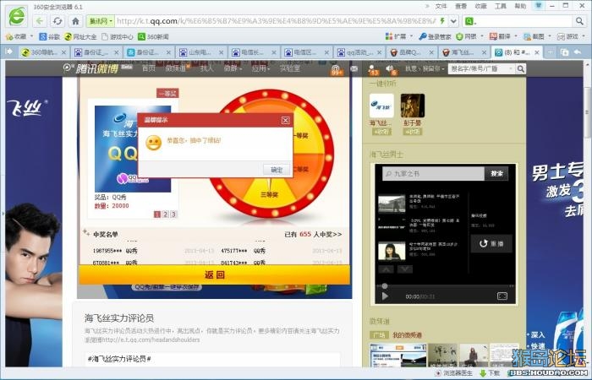This screenshot has height=380, width=592.
Task: Click the 彭于晏 account avatar thumbnail
Action: 413,106
